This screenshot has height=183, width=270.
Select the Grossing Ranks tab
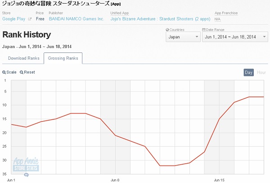(63, 58)
